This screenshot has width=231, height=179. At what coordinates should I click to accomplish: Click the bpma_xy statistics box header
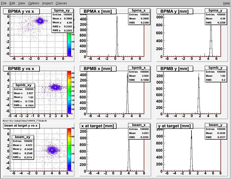click(62, 10)
